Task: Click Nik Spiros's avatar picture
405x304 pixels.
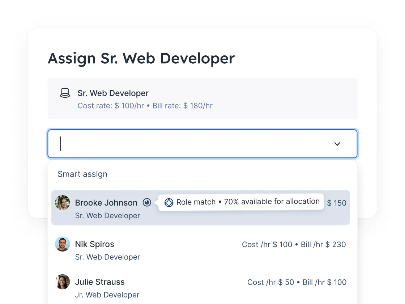Action: click(62, 244)
